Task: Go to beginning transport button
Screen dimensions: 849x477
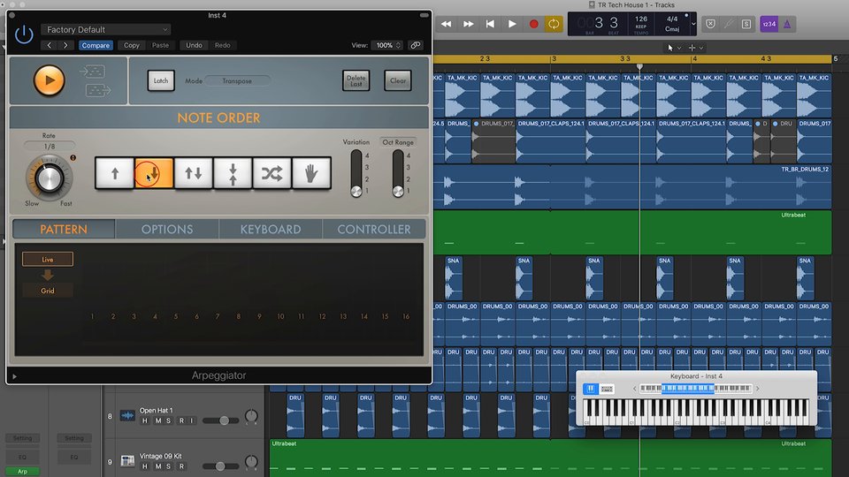Action: click(490, 24)
